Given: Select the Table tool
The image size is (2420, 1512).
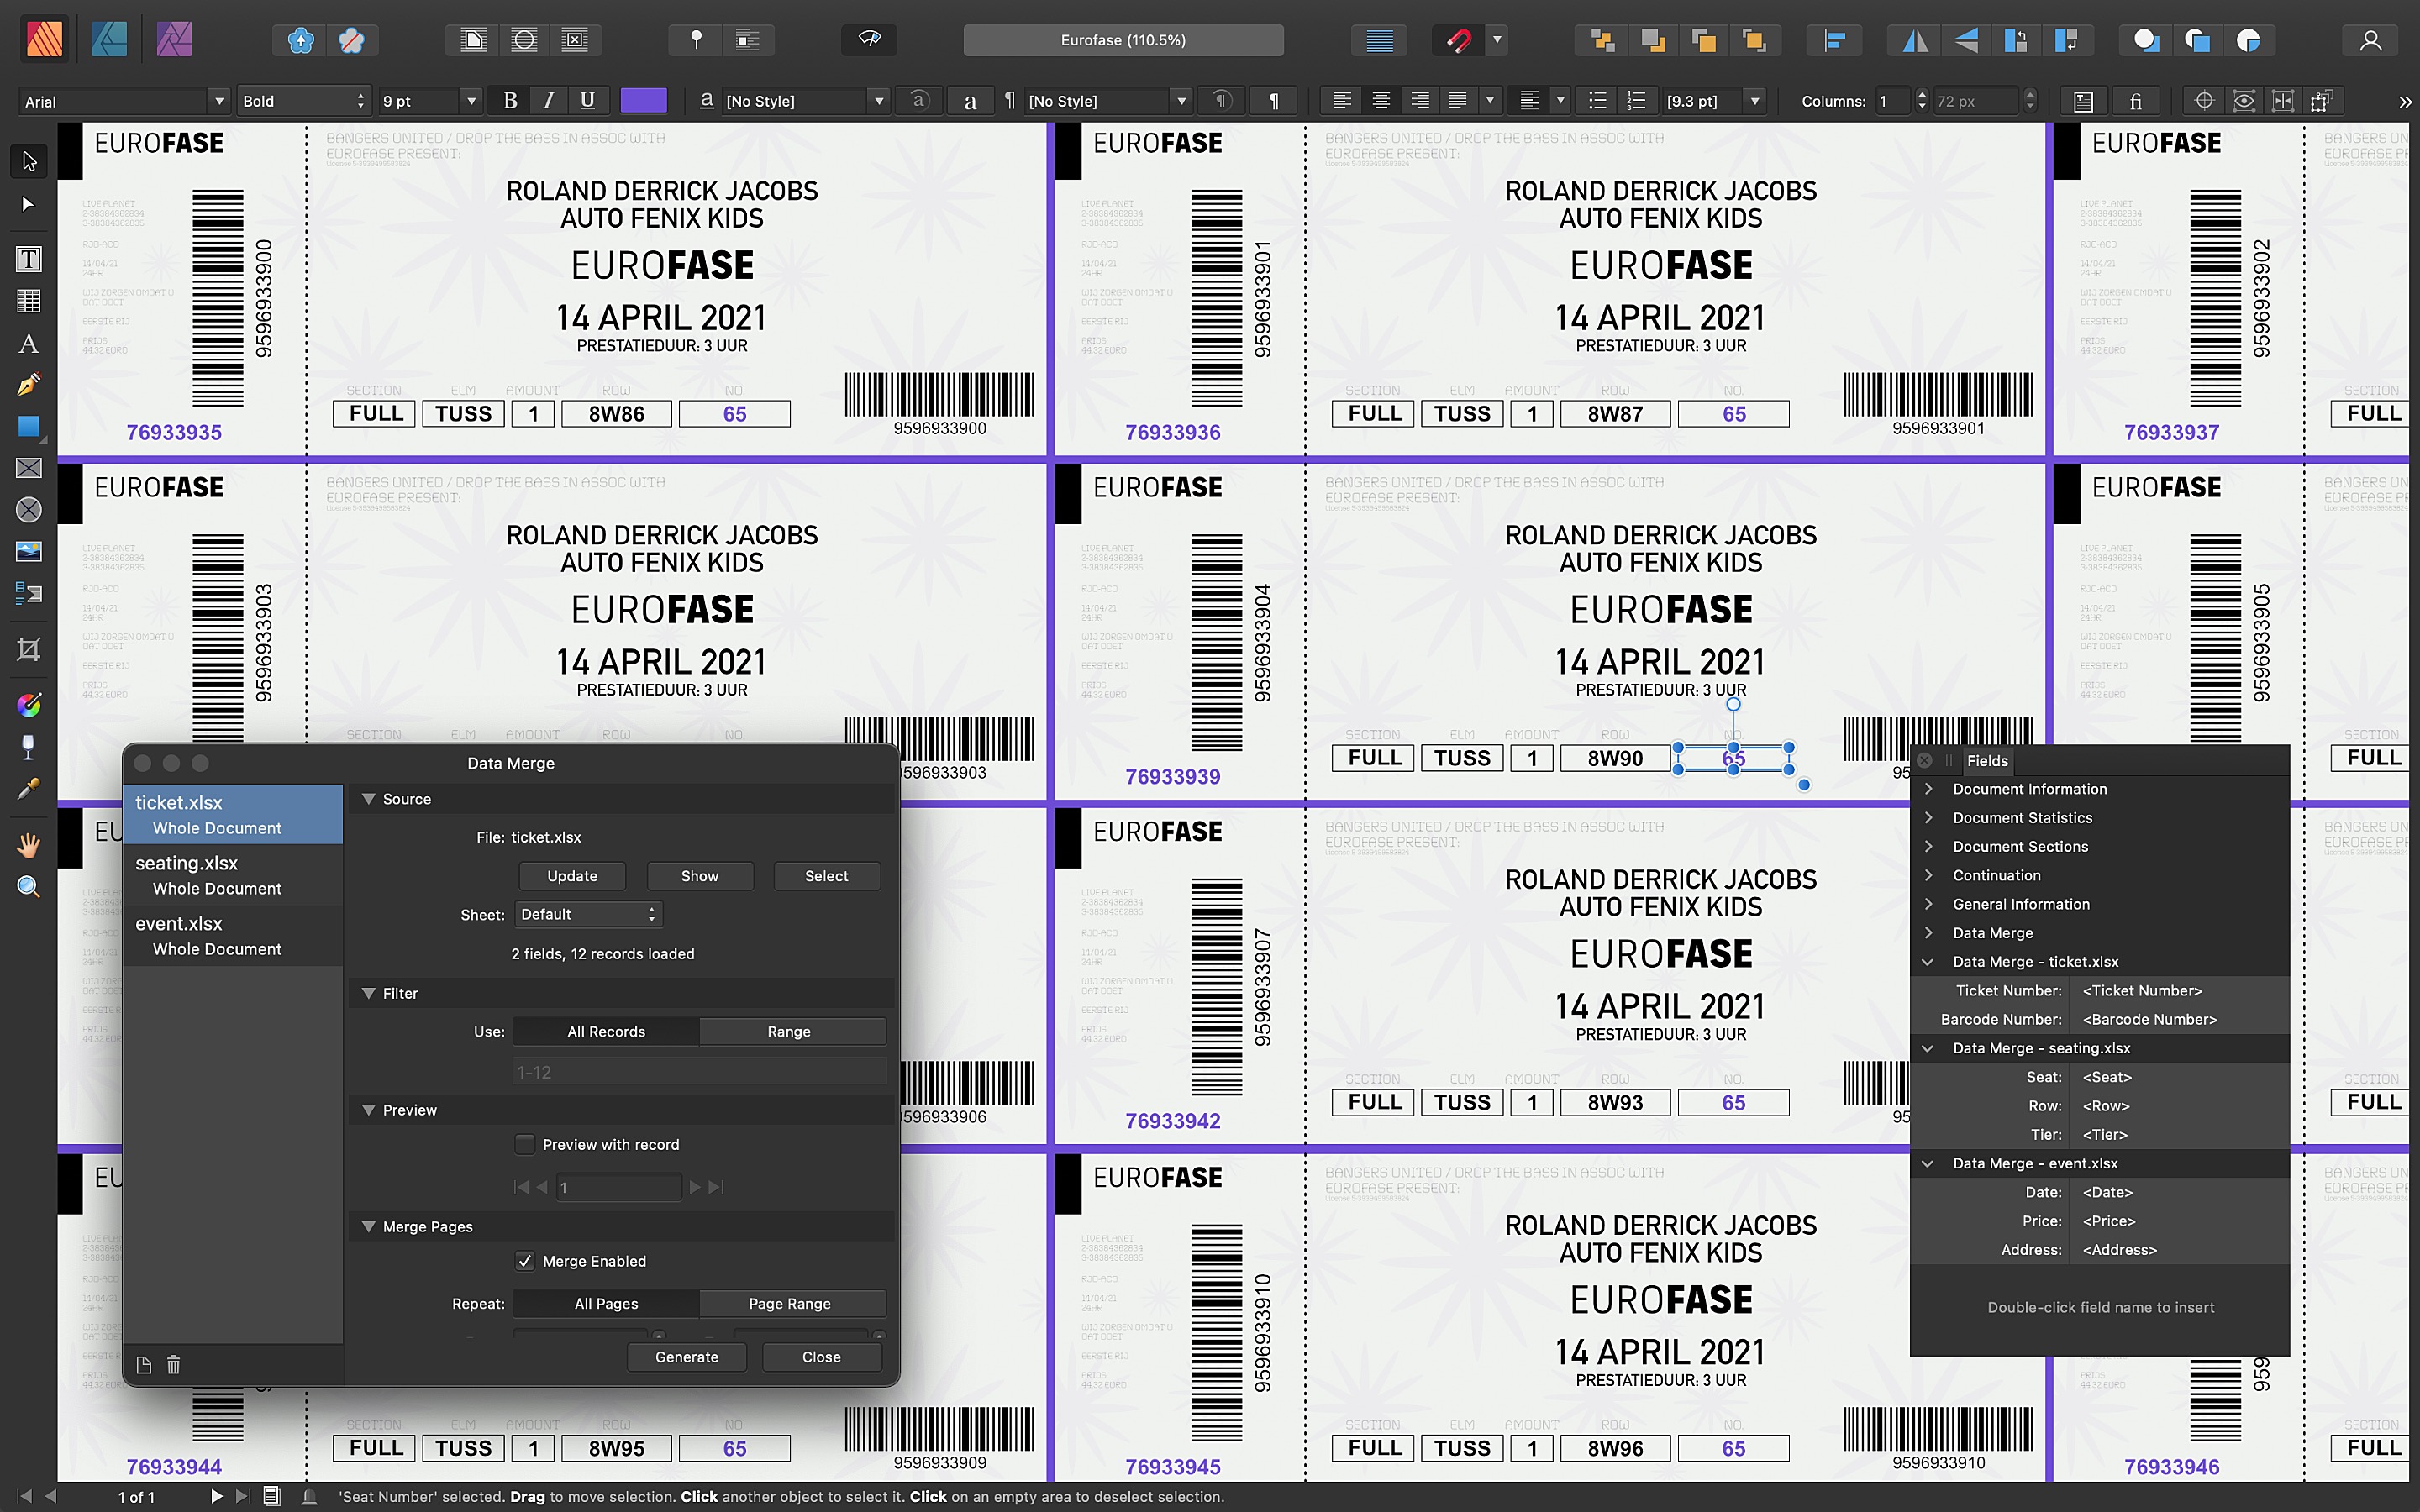Looking at the screenshot, I should [29, 301].
